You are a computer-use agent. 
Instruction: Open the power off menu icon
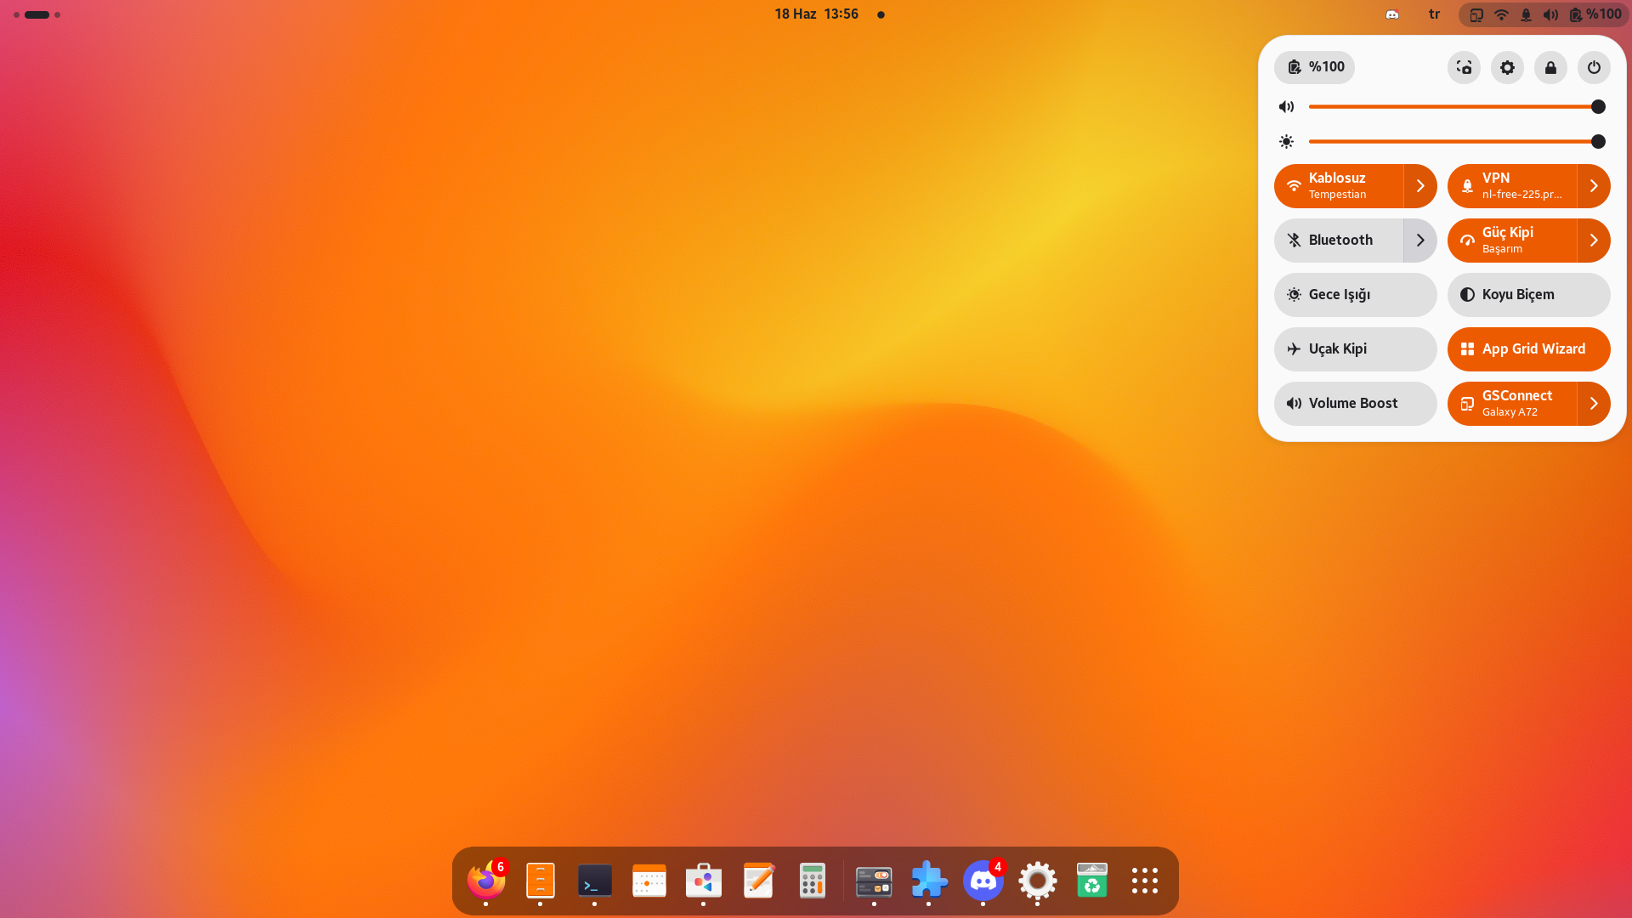click(1594, 67)
